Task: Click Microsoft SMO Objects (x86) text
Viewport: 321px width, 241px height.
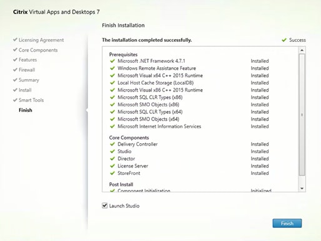Action: coord(149,105)
